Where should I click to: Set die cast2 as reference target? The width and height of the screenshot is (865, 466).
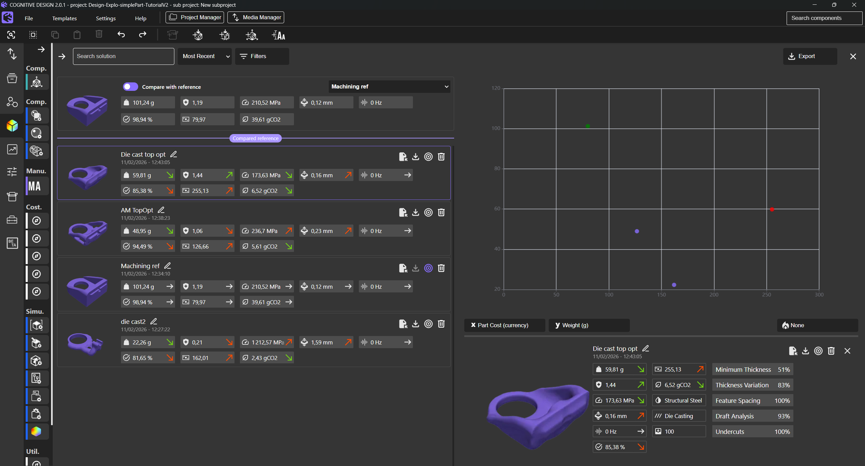pyautogui.click(x=428, y=324)
